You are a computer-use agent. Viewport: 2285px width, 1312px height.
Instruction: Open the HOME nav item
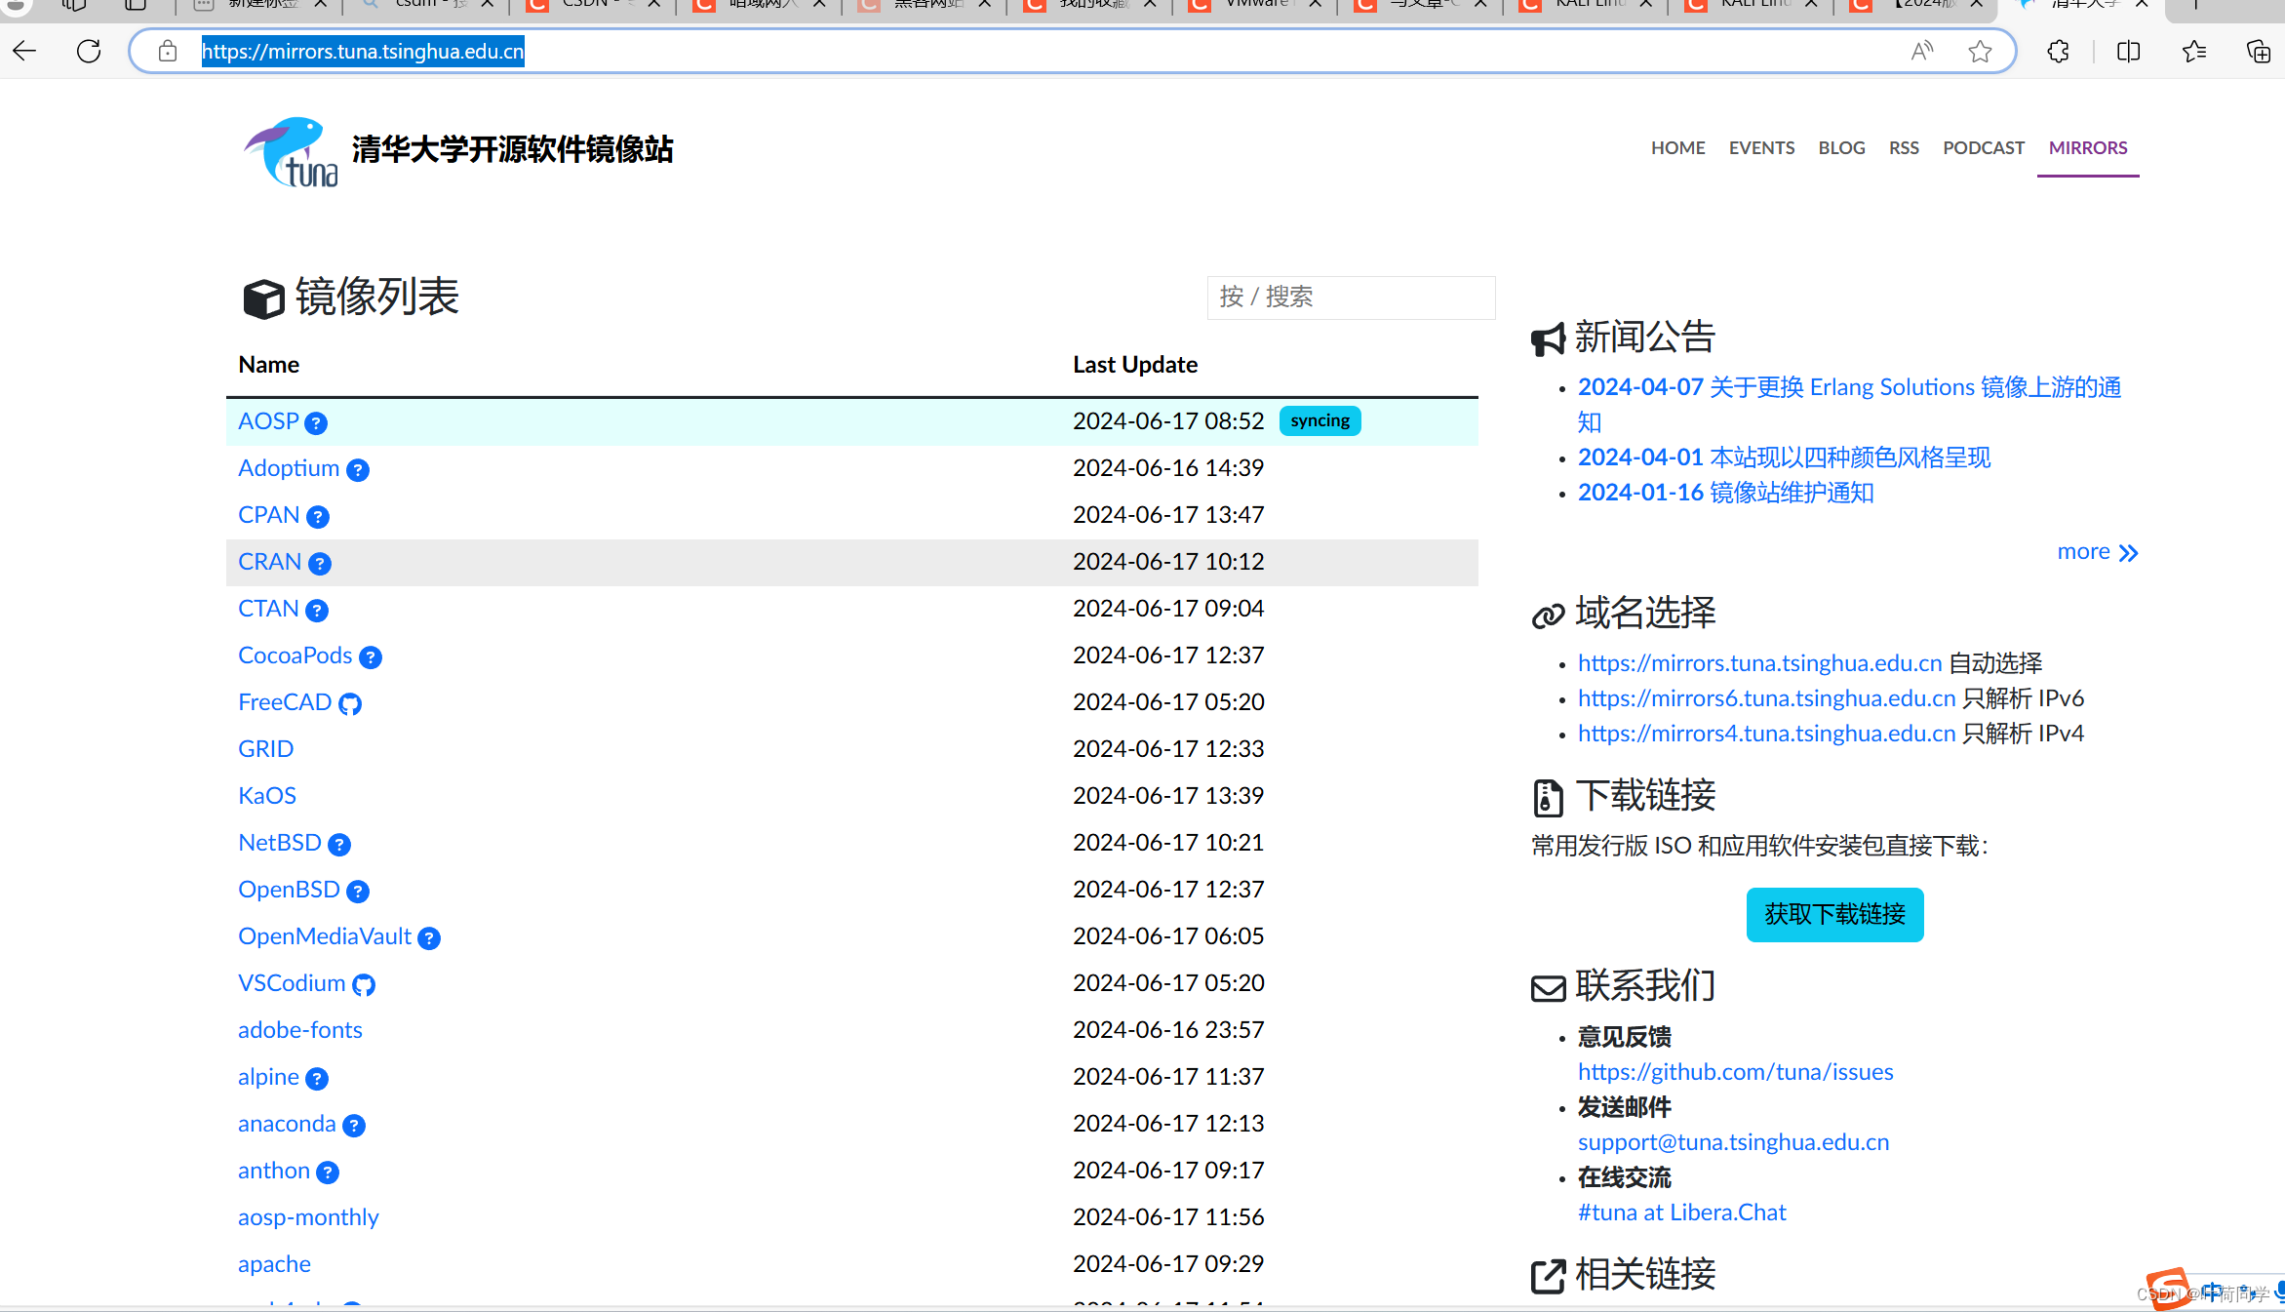(x=1677, y=148)
